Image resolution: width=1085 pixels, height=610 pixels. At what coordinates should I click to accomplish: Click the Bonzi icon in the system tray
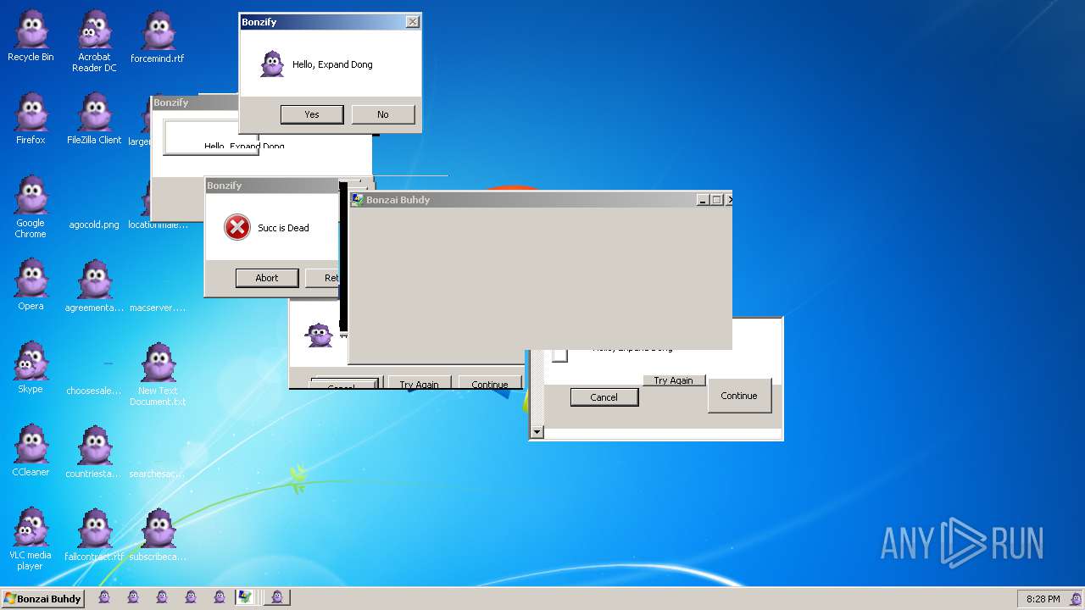[x=1077, y=598]
